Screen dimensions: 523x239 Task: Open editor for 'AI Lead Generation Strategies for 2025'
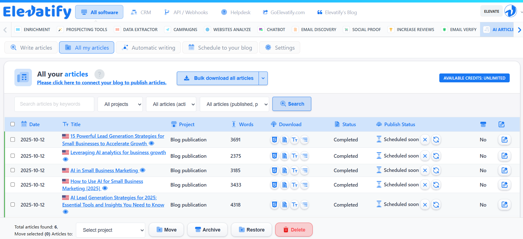pos(504,205)
